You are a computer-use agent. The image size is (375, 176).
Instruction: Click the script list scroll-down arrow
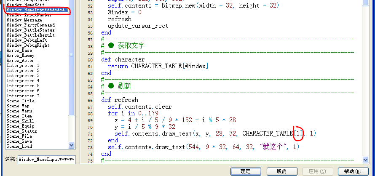click(x=71, y=145)
